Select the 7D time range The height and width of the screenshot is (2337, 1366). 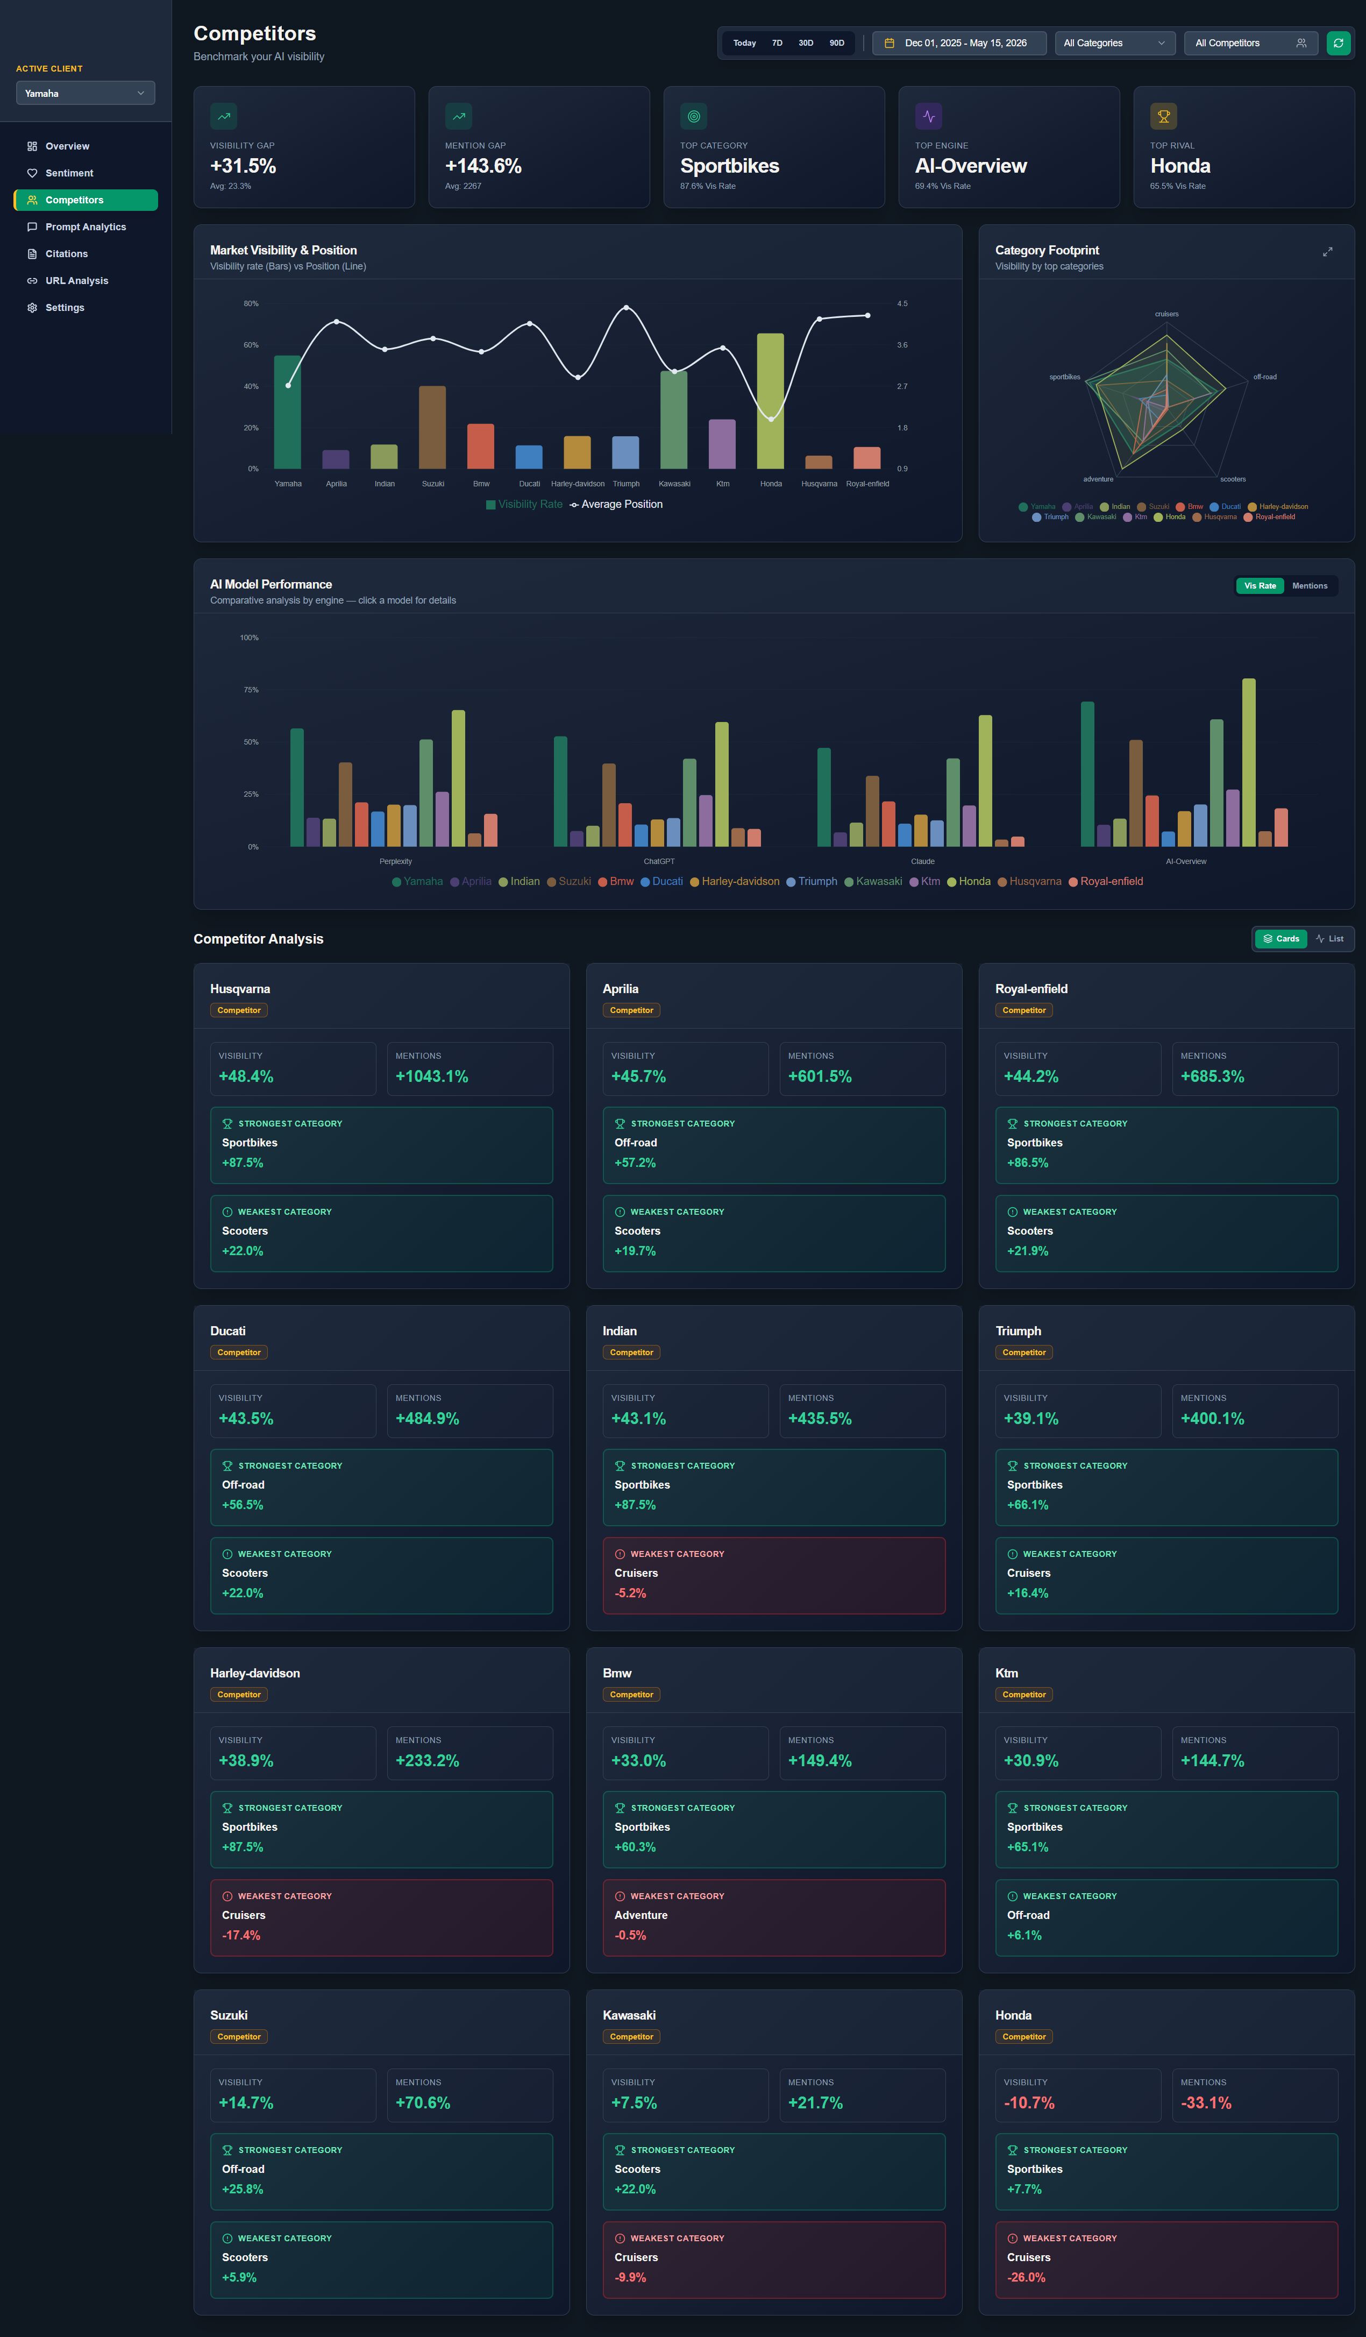[x=777, y=44]
